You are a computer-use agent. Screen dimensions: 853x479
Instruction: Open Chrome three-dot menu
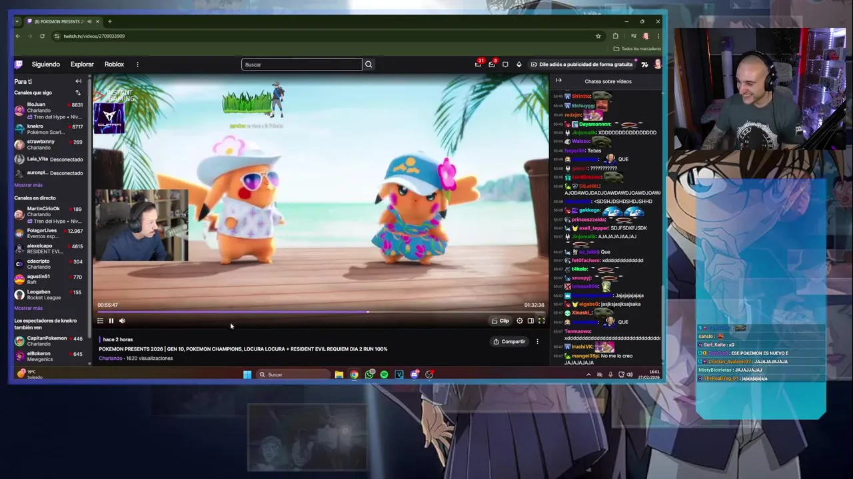[x=658, y=36]
